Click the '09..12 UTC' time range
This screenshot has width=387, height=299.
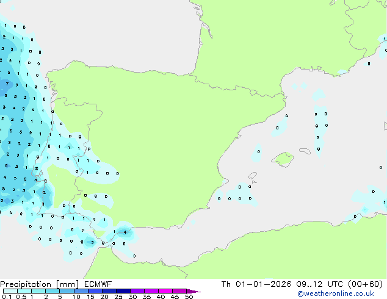tap(320, 284)
